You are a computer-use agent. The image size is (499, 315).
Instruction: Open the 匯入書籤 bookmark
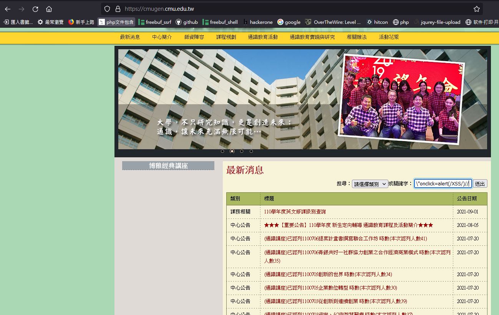18,22
